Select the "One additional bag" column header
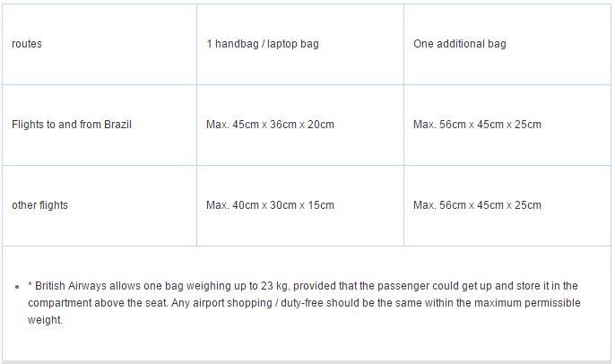Image resolution: width=615 pixels, height=364 pixels. 459,44
